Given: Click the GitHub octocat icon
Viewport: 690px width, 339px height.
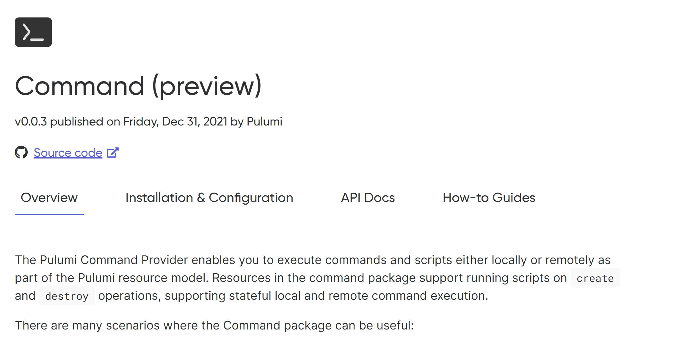Looking at the screenshot, I should click(x=21, y=153).
